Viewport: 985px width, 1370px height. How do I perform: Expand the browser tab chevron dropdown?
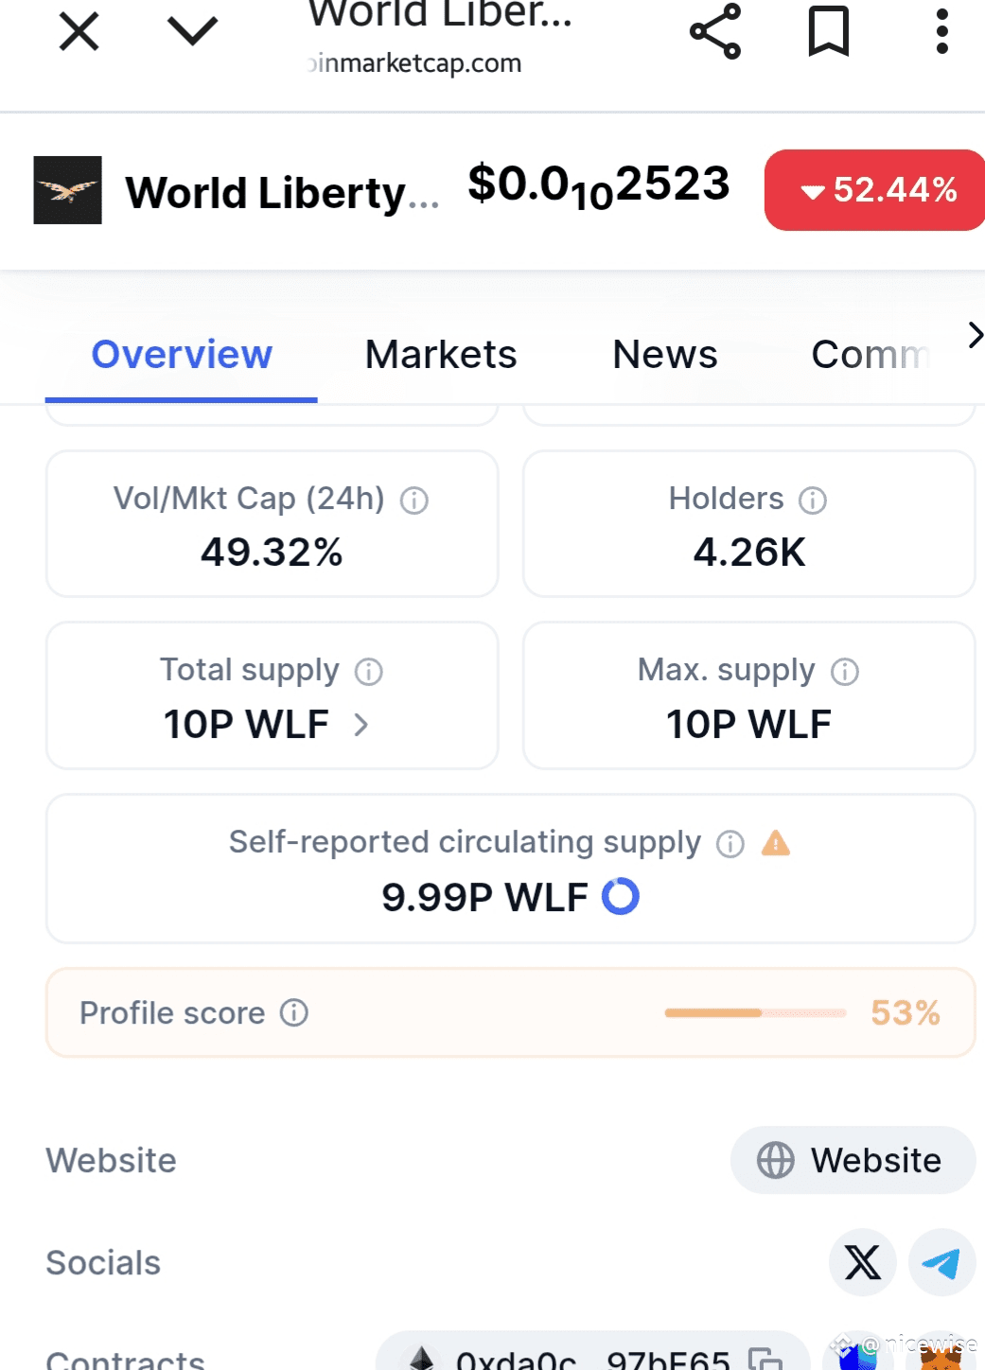(x=192, y=31)
